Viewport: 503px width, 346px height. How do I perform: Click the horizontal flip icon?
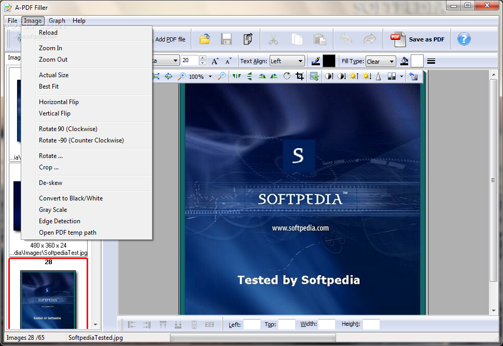[237, 76]
